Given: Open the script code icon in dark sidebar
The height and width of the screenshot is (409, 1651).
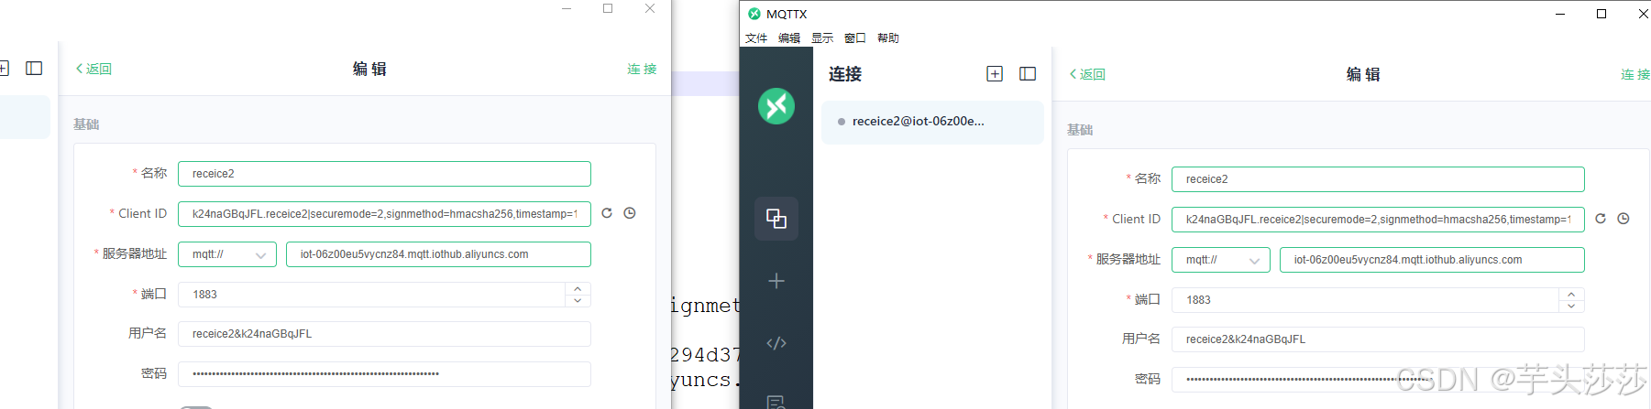Looking at the screenshot, I should click(776, 343).
